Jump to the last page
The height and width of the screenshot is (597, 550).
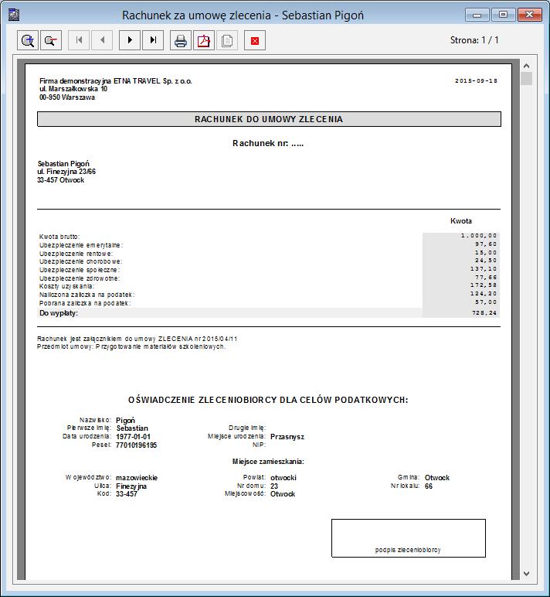click(153, 40)
